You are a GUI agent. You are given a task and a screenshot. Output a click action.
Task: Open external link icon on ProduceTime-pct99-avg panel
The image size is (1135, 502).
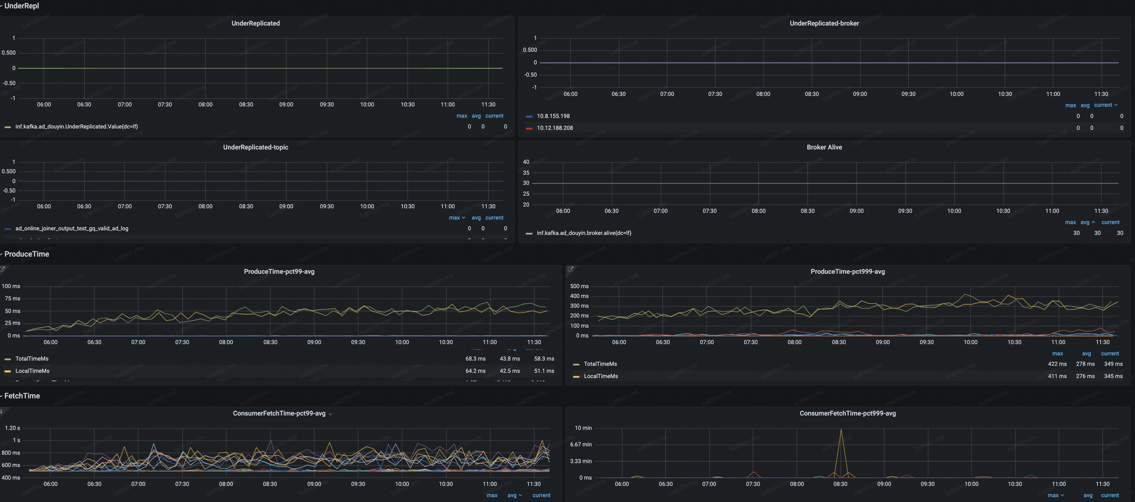pyautogui.click(x=3, y=269)
